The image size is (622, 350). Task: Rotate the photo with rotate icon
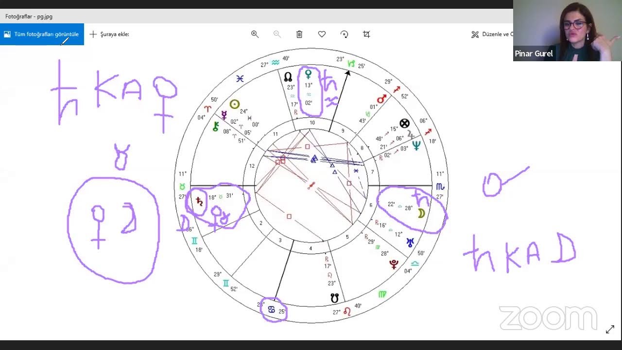pyautogui.click(x=345, y=34)
